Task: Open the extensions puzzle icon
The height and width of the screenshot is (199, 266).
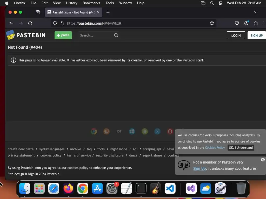Action: pos(256,23)
